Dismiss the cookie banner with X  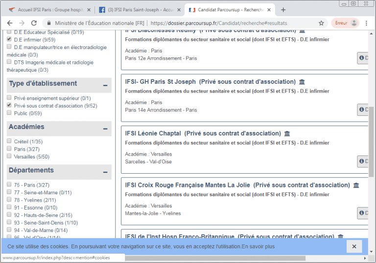pos(354,246)
